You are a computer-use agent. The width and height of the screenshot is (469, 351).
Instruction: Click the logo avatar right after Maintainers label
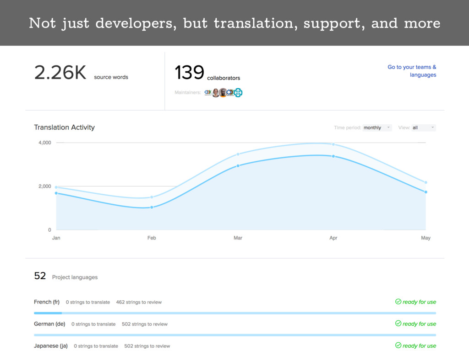(x=208, y=92)
